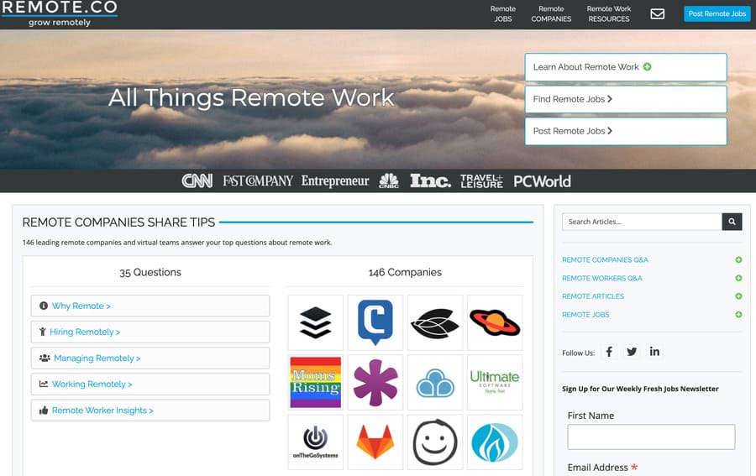The width and height of the screenshot is (756, 476).
Task: Click the First Name input field
Action: pos(651,437)
